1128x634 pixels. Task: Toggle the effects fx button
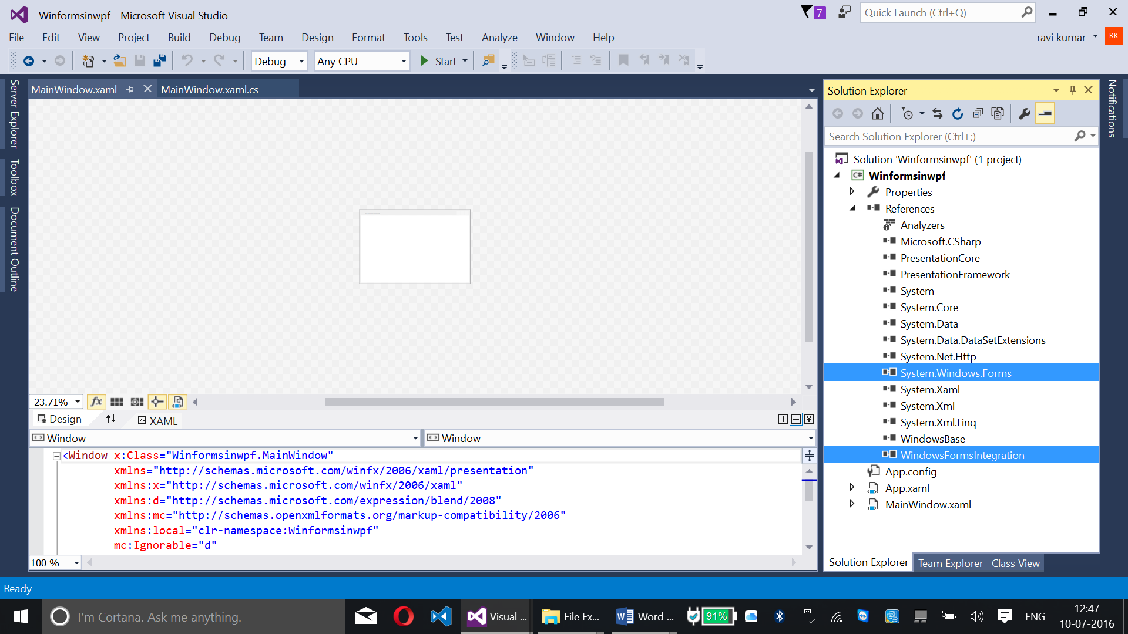[96, 402]
